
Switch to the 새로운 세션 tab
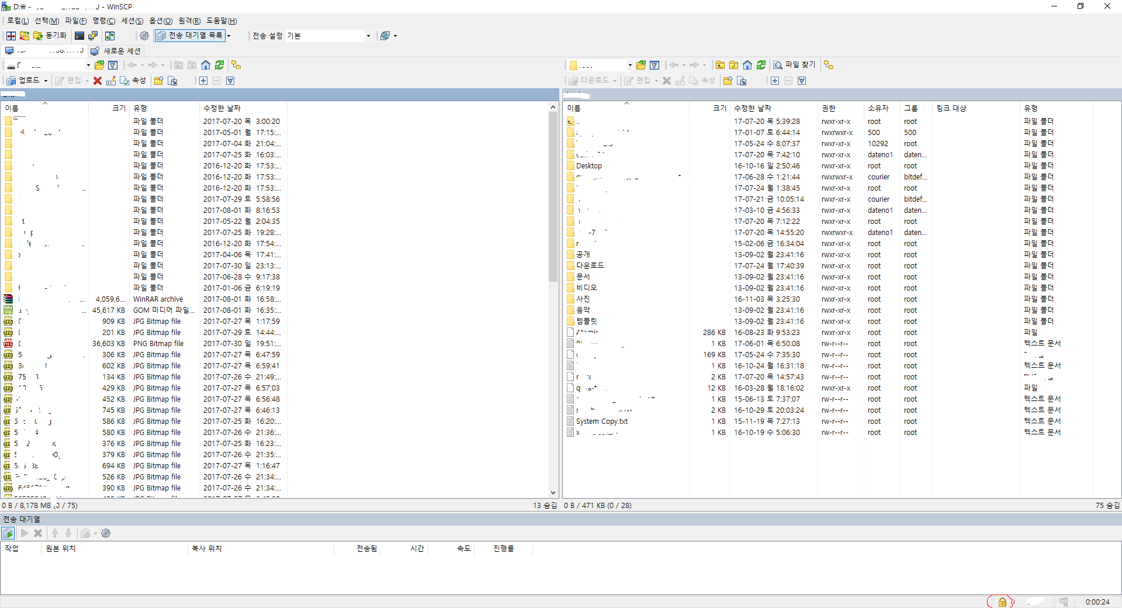pos(116,51)
